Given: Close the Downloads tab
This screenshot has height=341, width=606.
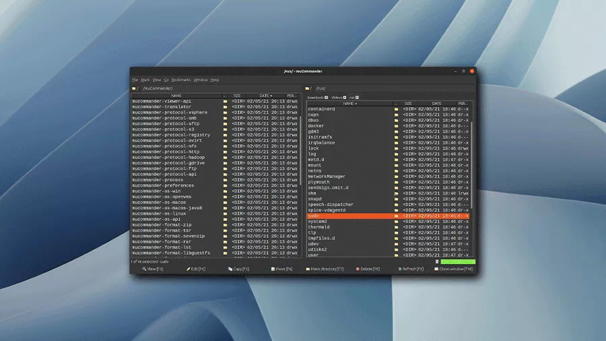Looking at the screenshot, I should click(326, 98).
